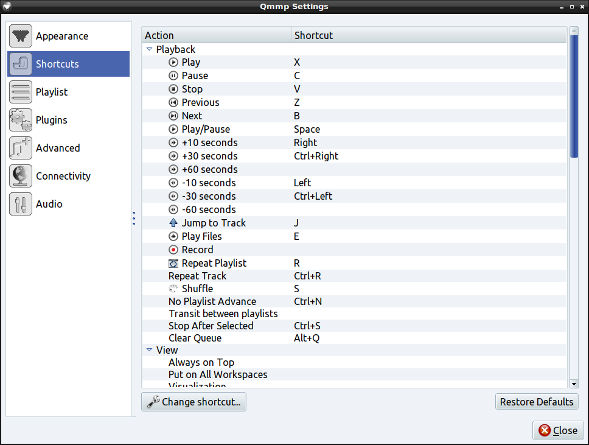
Task: Select the Audio mixer icon
Action: pos(21,205)
